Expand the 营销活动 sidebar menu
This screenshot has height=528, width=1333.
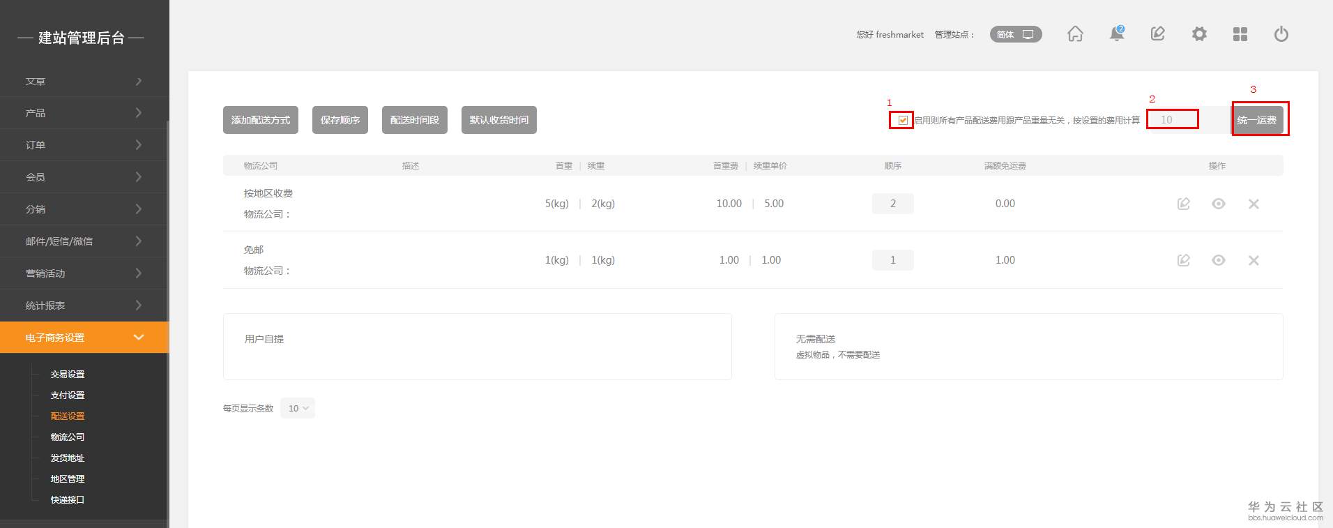84,273
